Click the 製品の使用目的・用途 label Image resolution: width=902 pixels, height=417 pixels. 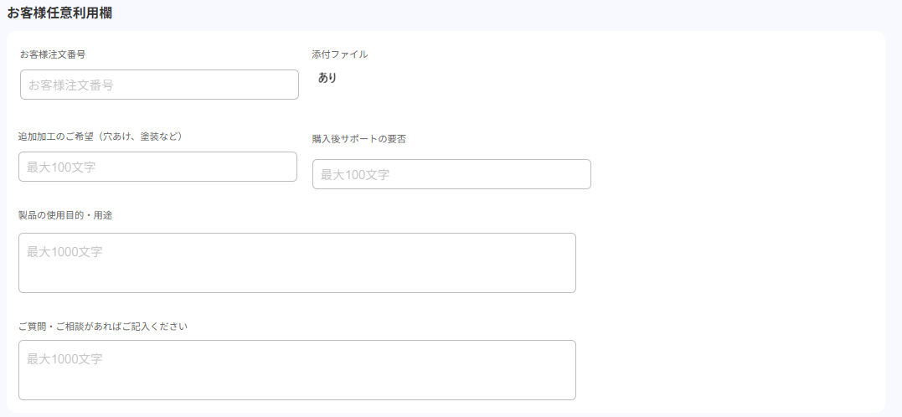coord(65,215)
